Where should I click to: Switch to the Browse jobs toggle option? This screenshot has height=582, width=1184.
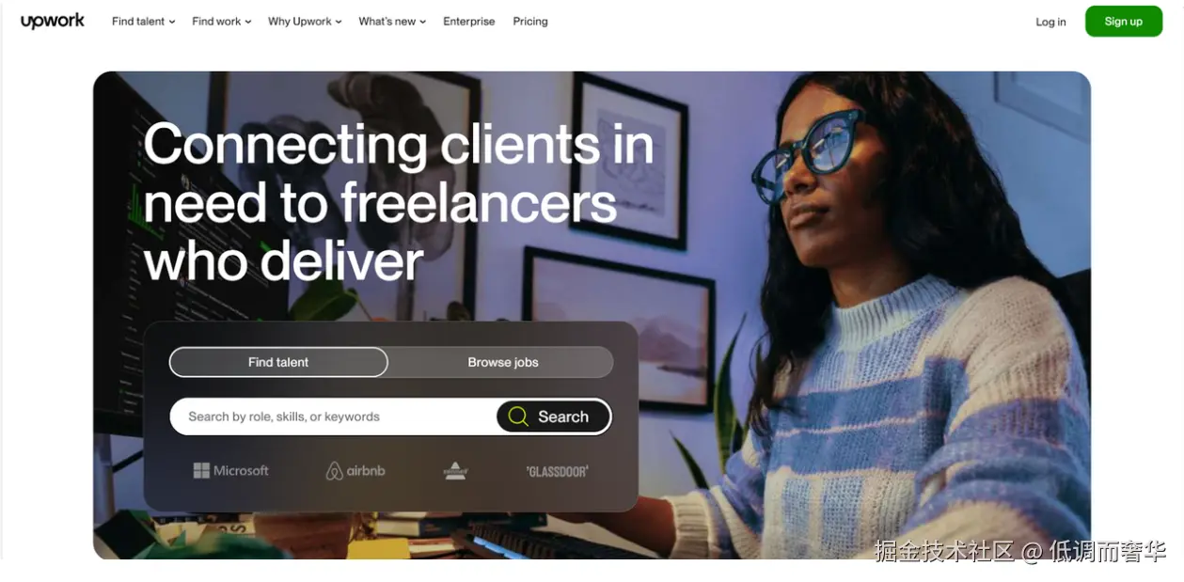tap(503, 362)
